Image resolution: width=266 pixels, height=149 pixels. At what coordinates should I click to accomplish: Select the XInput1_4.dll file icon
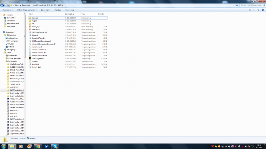pos(30,67)
